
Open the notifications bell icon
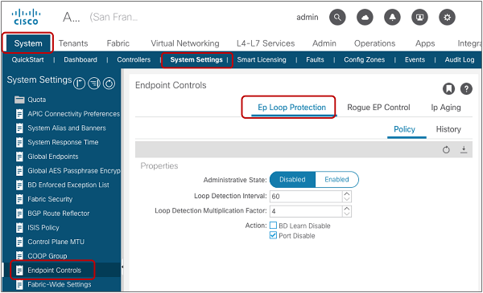point(392,17)
